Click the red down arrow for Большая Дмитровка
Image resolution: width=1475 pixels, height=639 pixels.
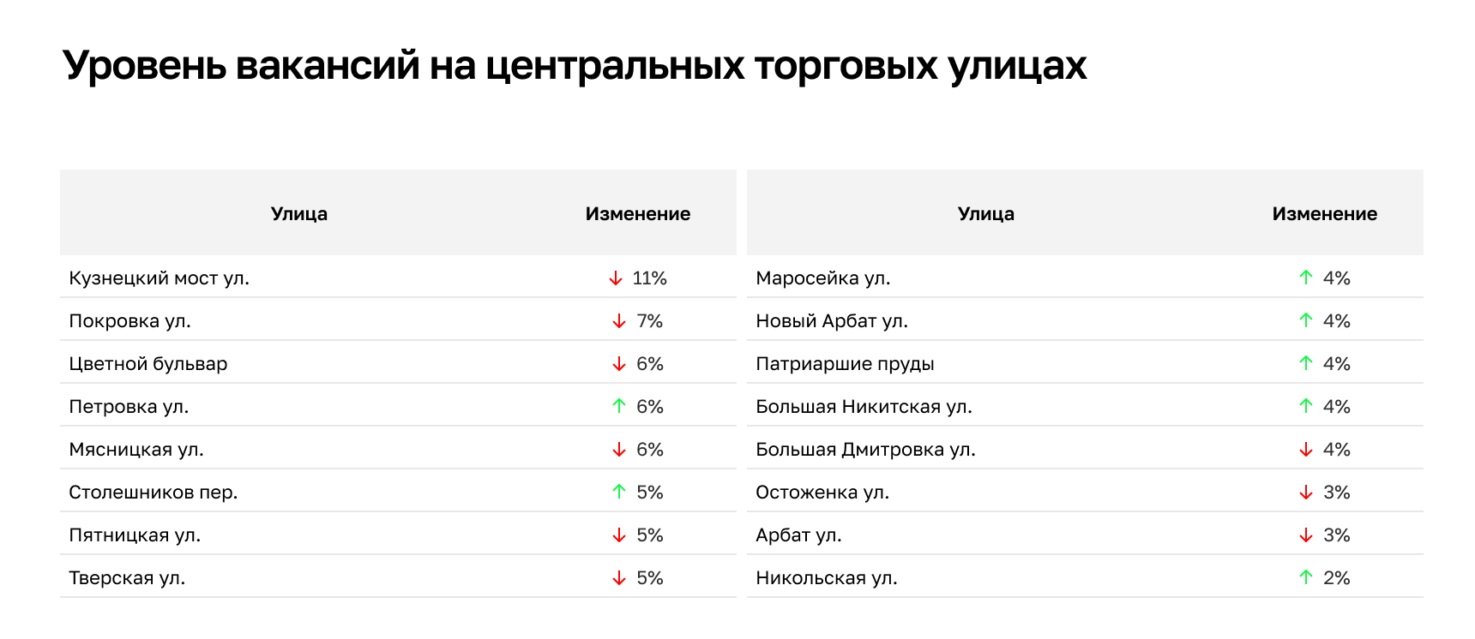1306,450
